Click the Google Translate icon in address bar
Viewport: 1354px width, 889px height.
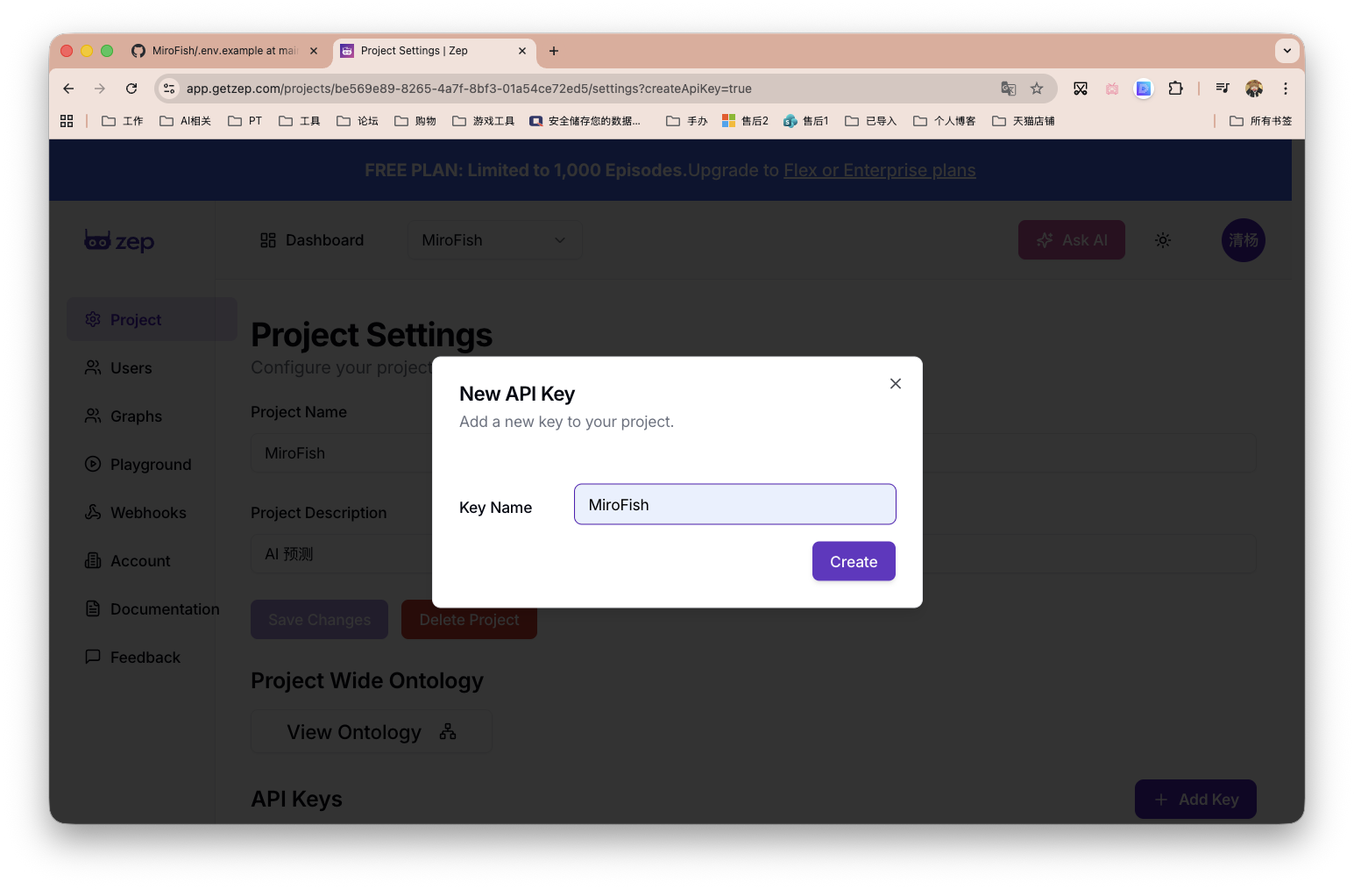pyautogui.click(x=1009, y=89)
